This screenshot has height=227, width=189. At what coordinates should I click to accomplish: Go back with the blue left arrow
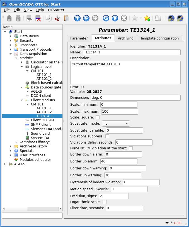point(86,18)
